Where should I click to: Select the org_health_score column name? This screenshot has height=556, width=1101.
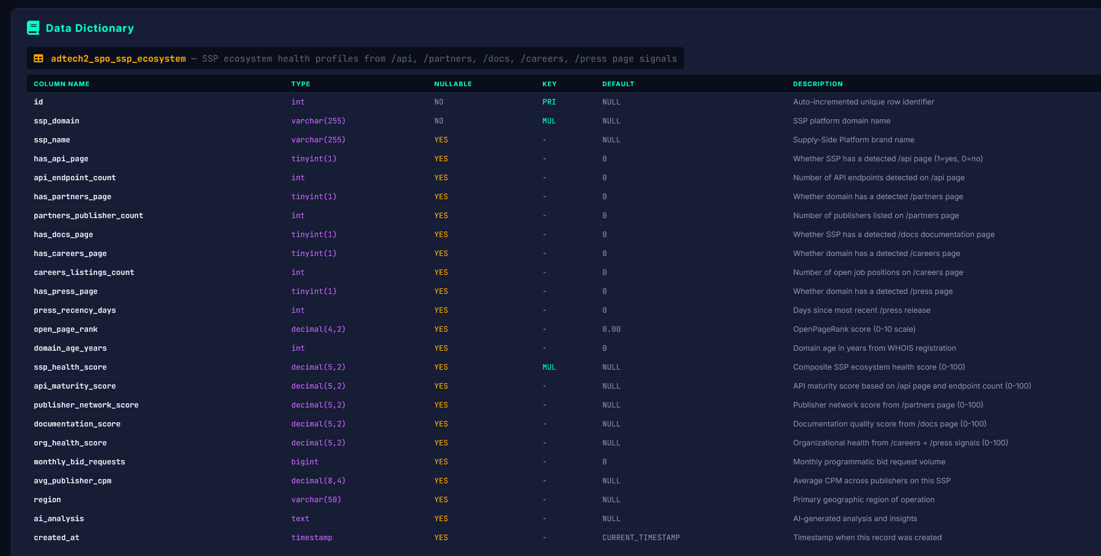[70, 443]
